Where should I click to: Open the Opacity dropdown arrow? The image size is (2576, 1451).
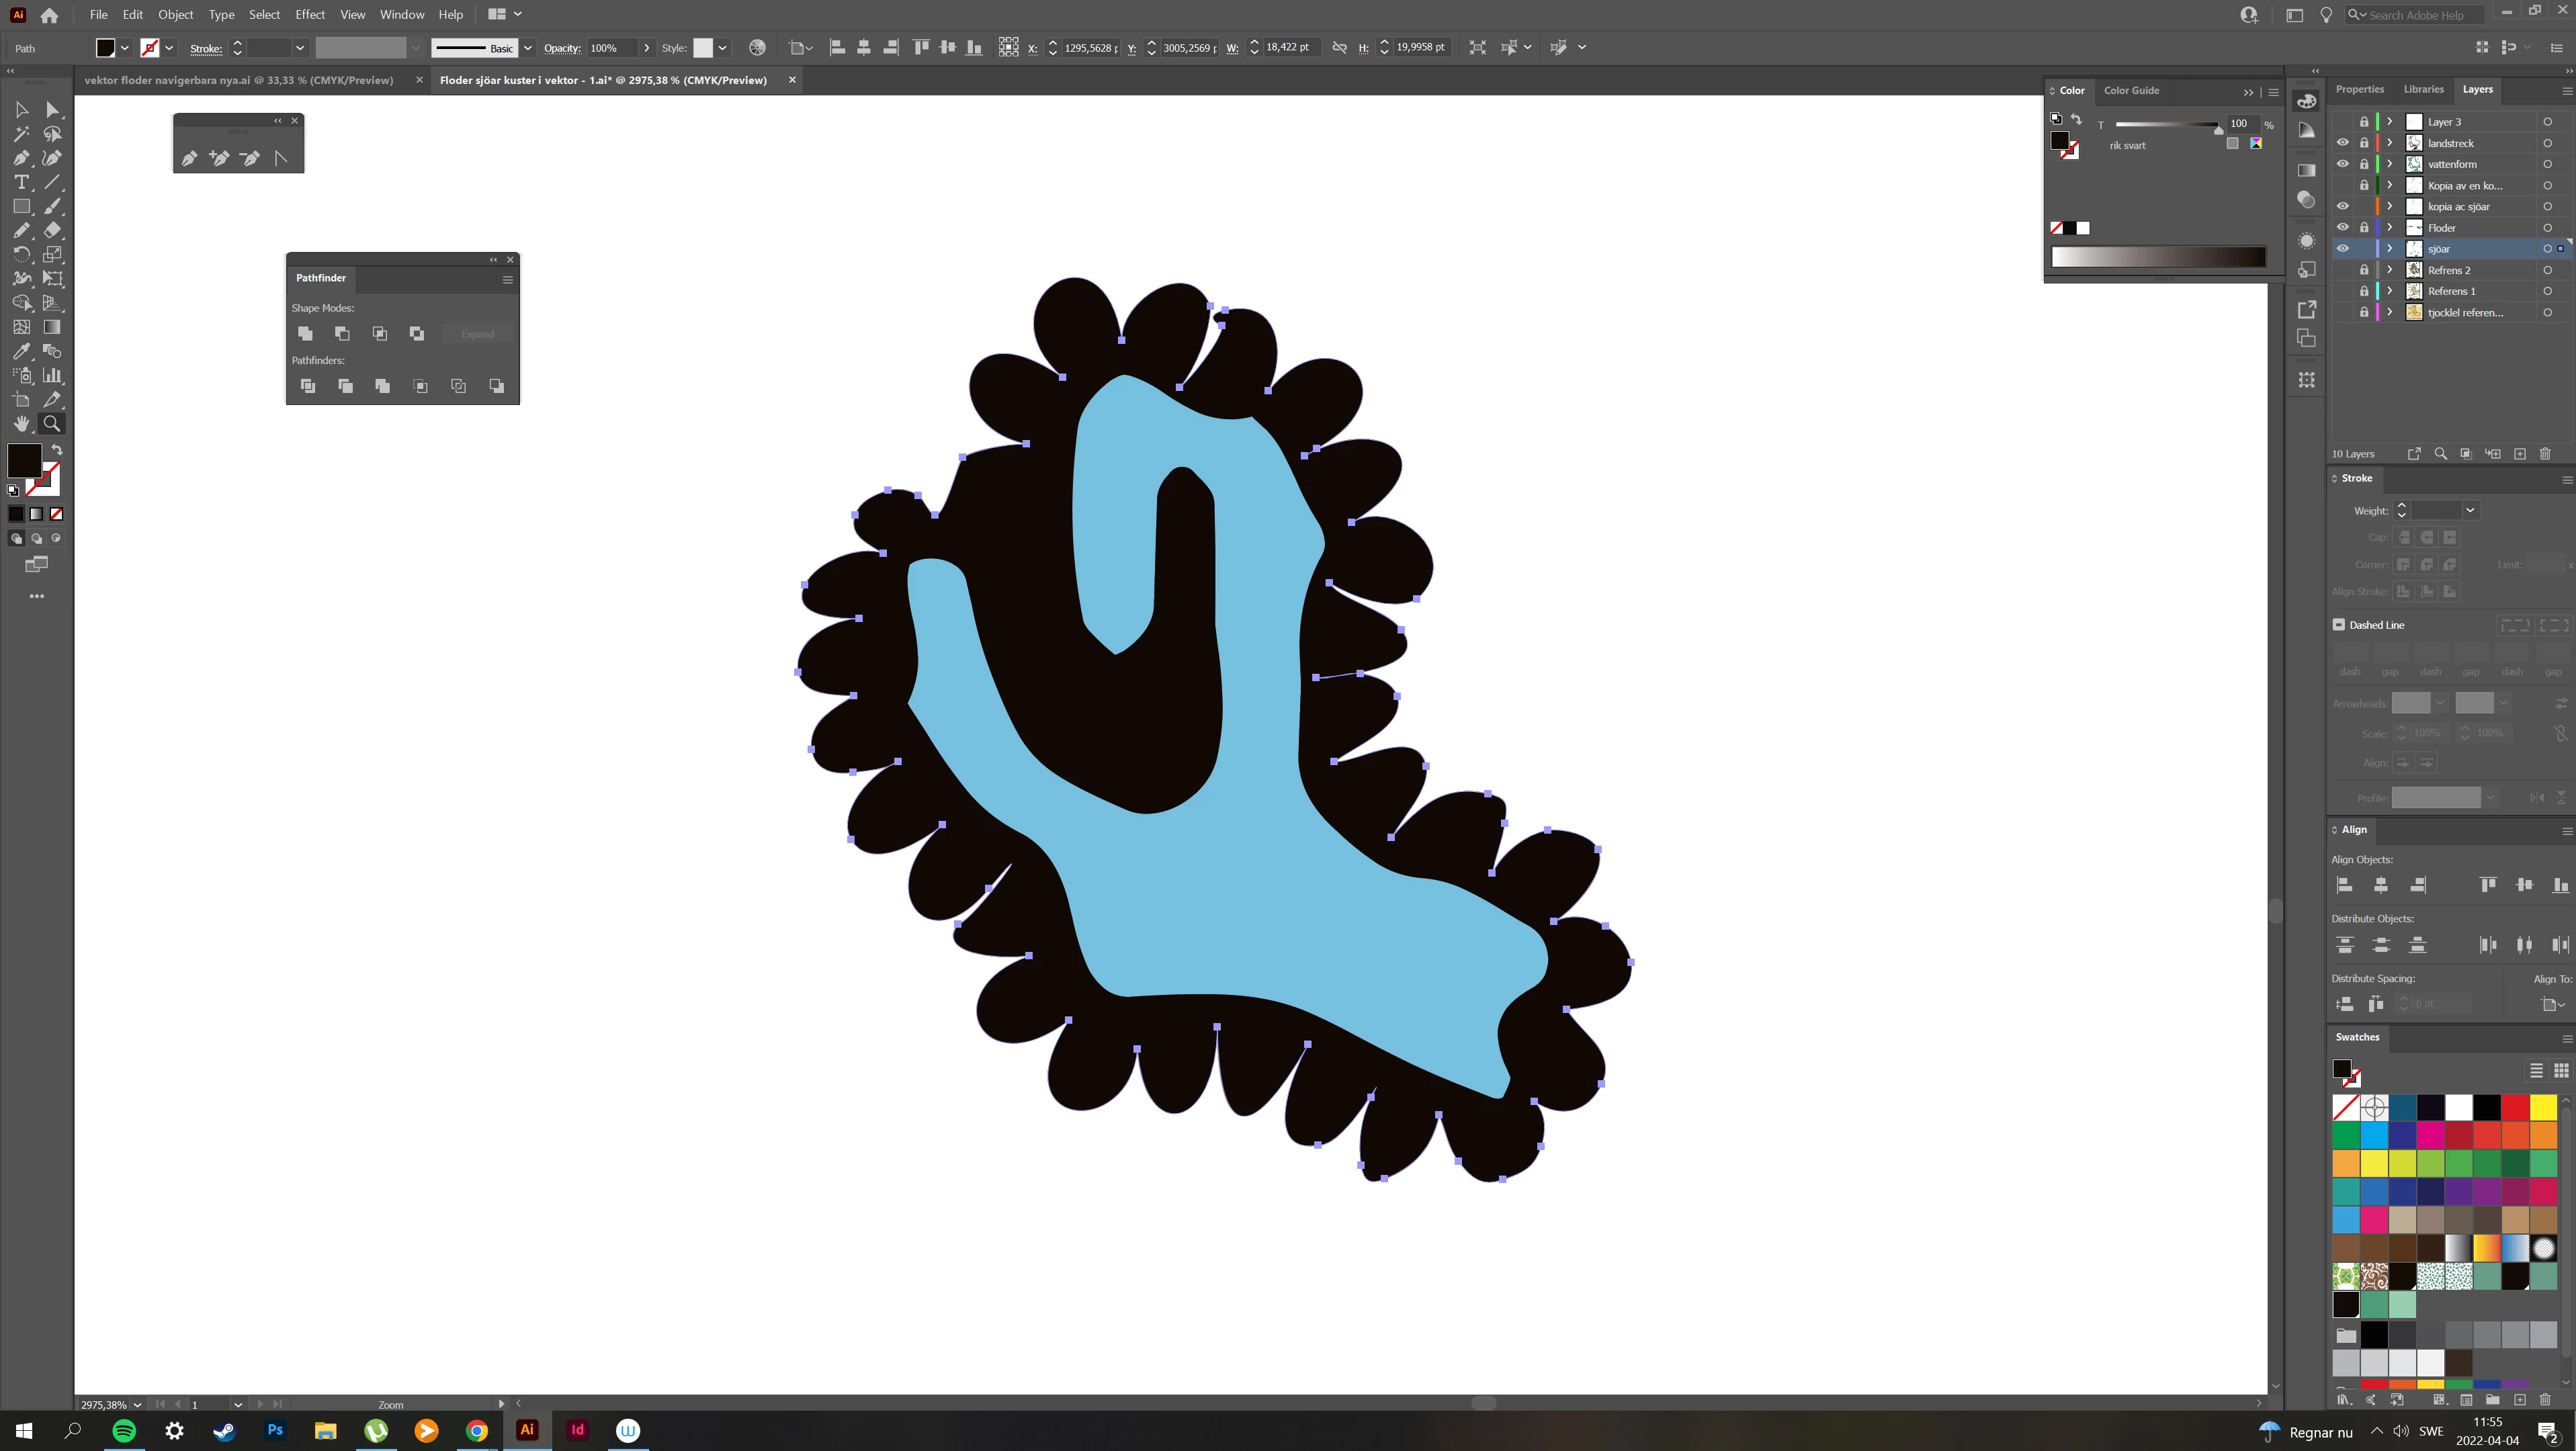(647, 48)
